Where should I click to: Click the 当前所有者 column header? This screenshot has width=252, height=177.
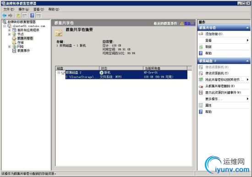165,68
